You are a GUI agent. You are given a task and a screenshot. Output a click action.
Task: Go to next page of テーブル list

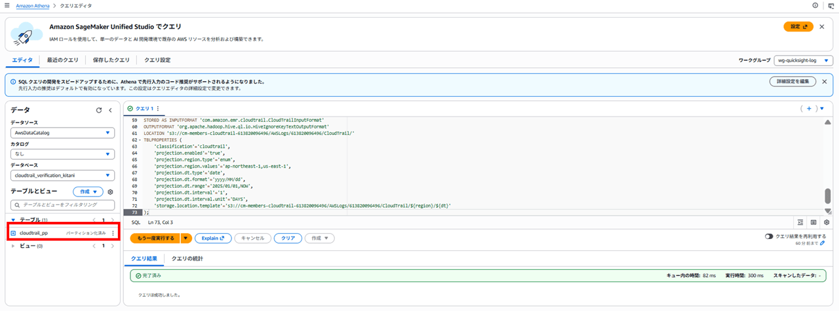112,220
